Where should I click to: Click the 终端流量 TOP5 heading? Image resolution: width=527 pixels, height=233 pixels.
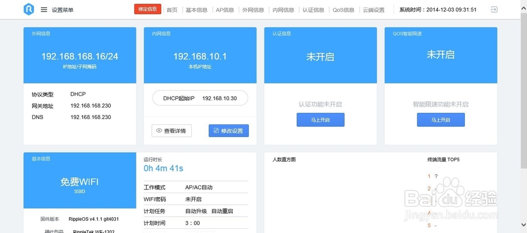click(443, 160)
